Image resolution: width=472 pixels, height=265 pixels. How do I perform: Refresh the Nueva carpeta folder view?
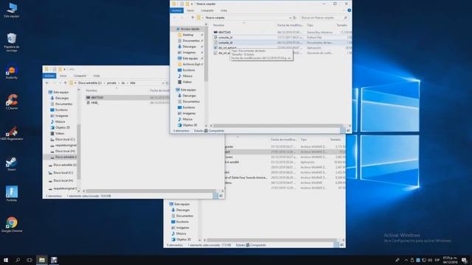click(295, 18)
